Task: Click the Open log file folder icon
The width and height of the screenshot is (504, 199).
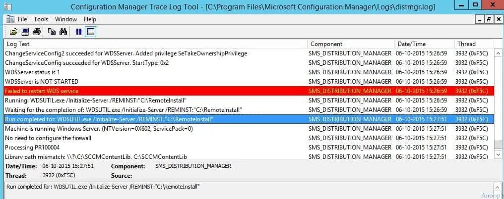Action: coord(13,32)
